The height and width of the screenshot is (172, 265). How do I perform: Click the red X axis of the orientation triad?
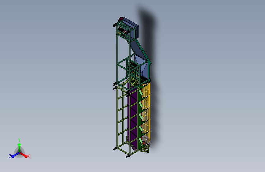[x=24, y=155]
